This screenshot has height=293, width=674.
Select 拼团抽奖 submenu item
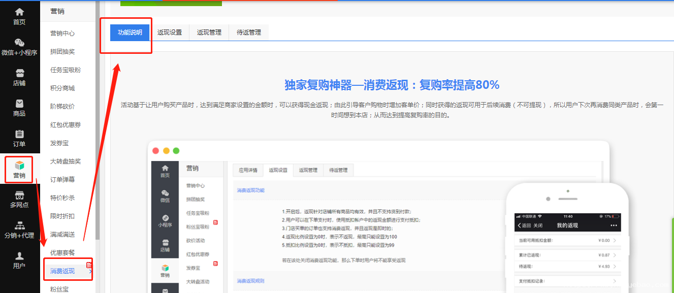tap(62, 52)
